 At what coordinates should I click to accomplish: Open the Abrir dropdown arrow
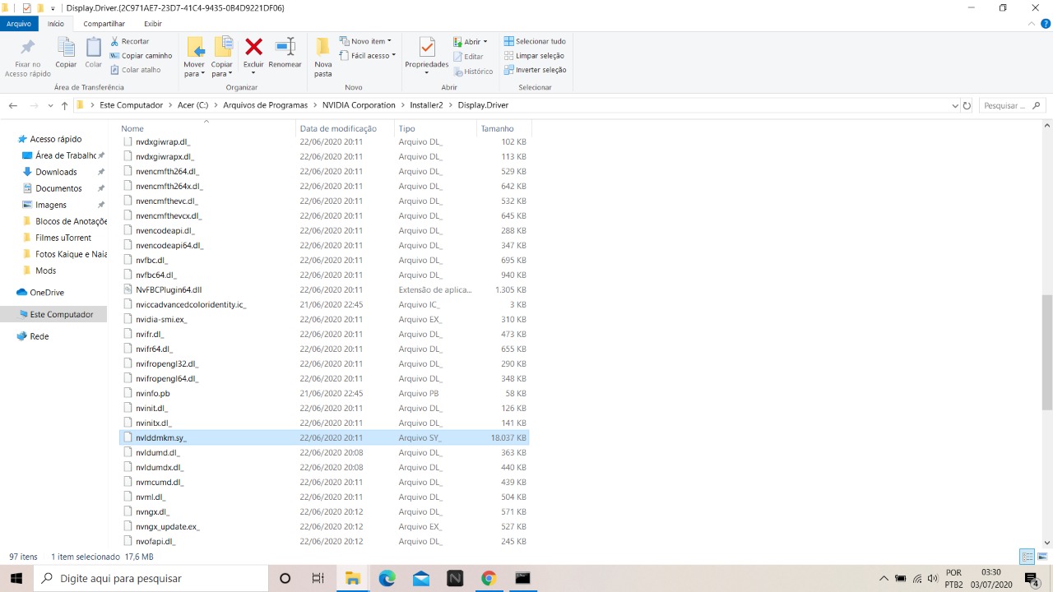[x=485, y=42]
